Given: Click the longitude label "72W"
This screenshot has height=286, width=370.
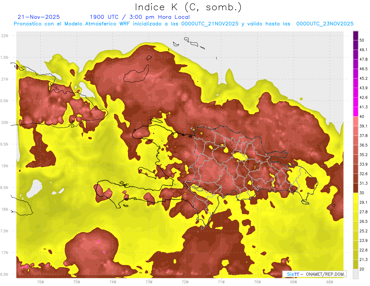Looking at the screenshot, I should pos(185,282).
